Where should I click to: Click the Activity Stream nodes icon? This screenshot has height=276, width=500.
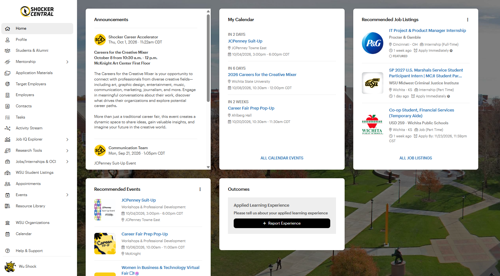(8, 128)
